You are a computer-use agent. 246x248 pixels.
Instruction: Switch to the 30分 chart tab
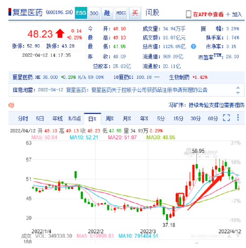click(195, 119)
